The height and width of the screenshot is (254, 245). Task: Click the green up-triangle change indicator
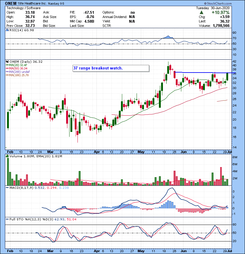pyautogui.click(x=202, y=12)
